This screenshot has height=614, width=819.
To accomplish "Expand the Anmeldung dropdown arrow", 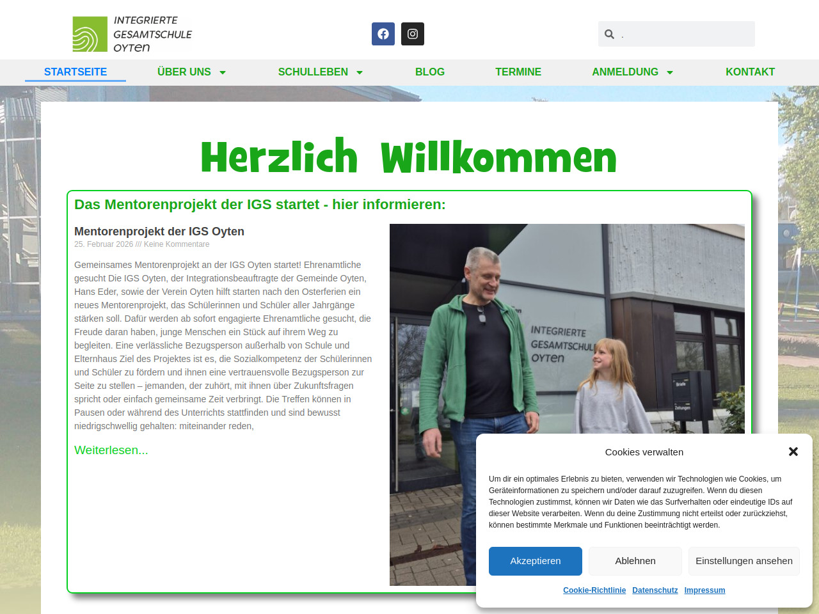I will click(x=670, y=73).
